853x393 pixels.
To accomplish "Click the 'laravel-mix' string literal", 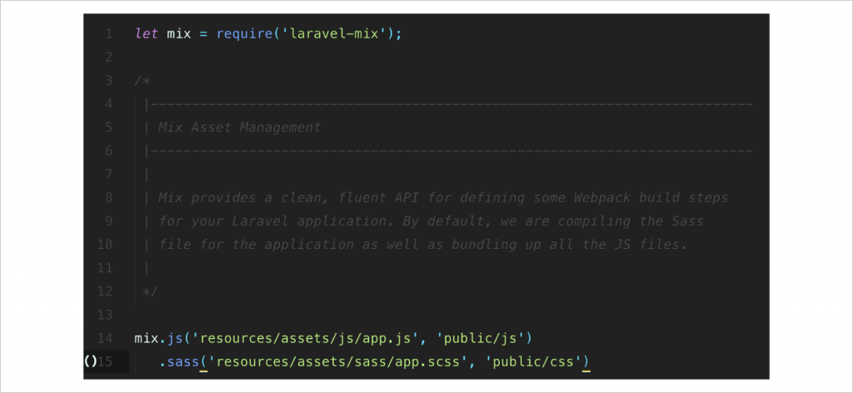I will pyautogui.click(x=332, y=33).
